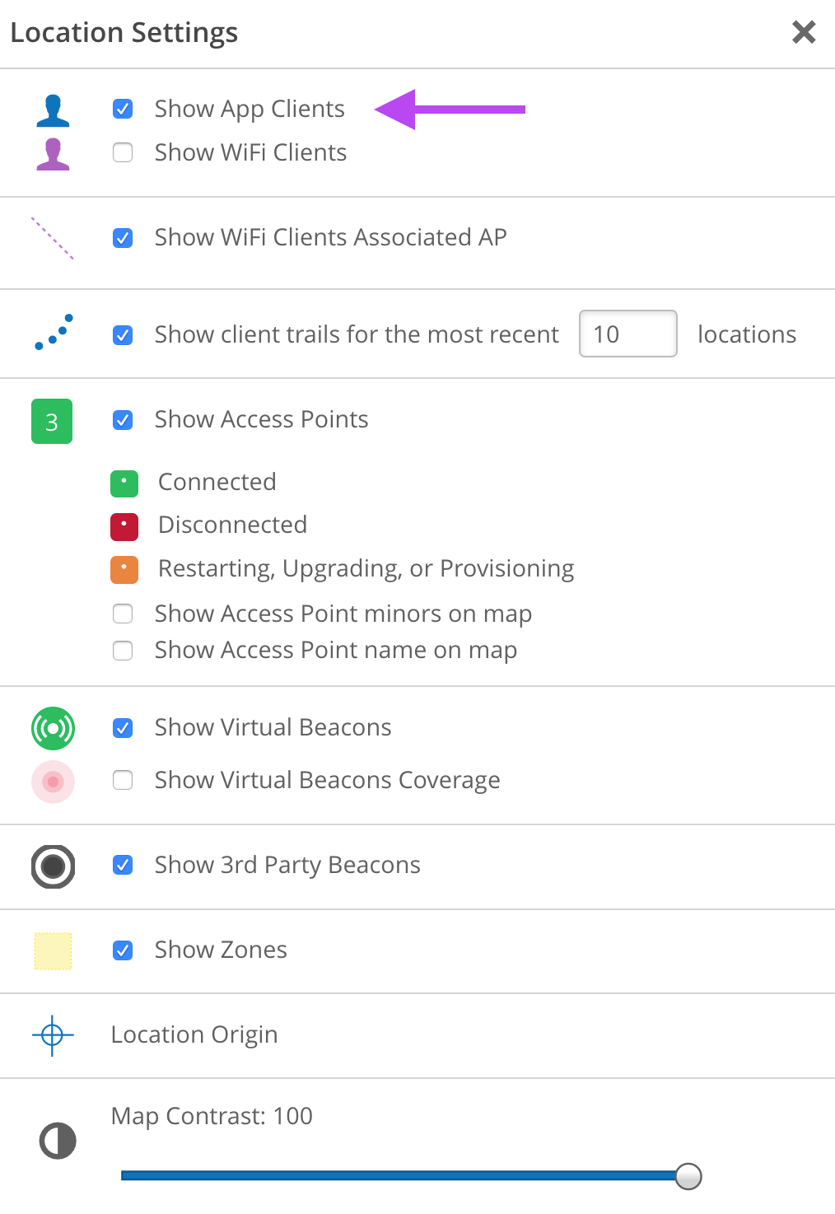Click the green Access Points number icon

point(52,422)
